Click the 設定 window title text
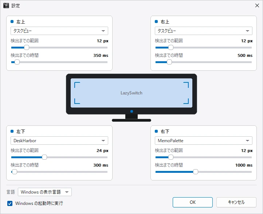This screenshot has height=214, width=263. [16, 6]
